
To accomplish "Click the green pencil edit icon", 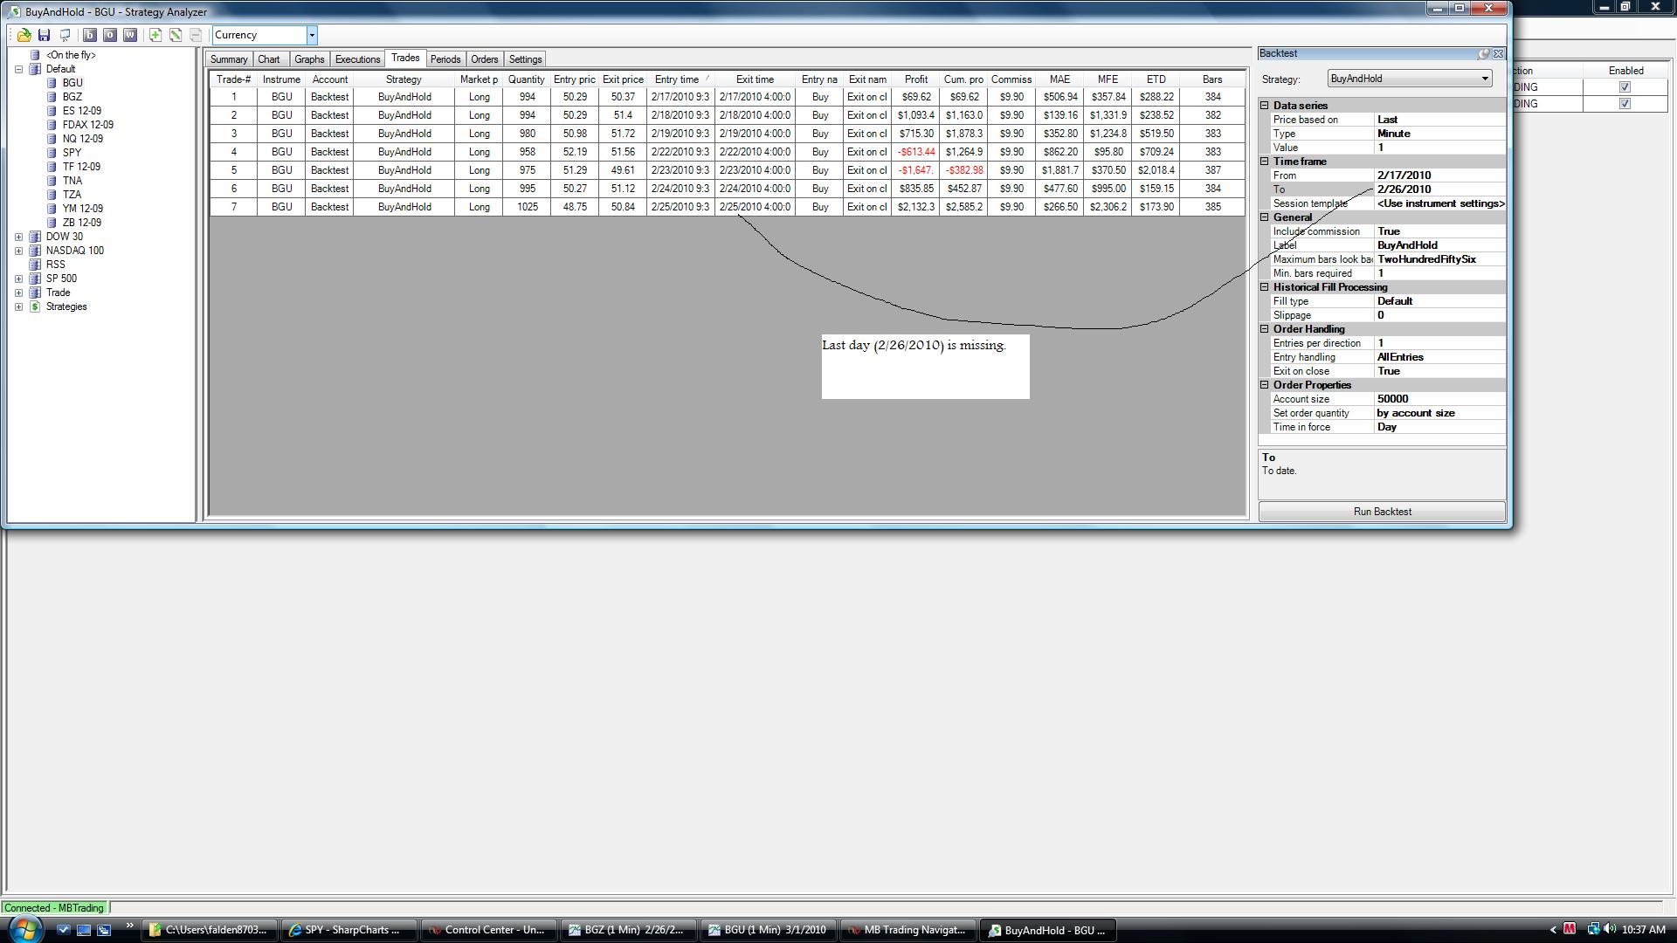I will [x=176, y=35].
